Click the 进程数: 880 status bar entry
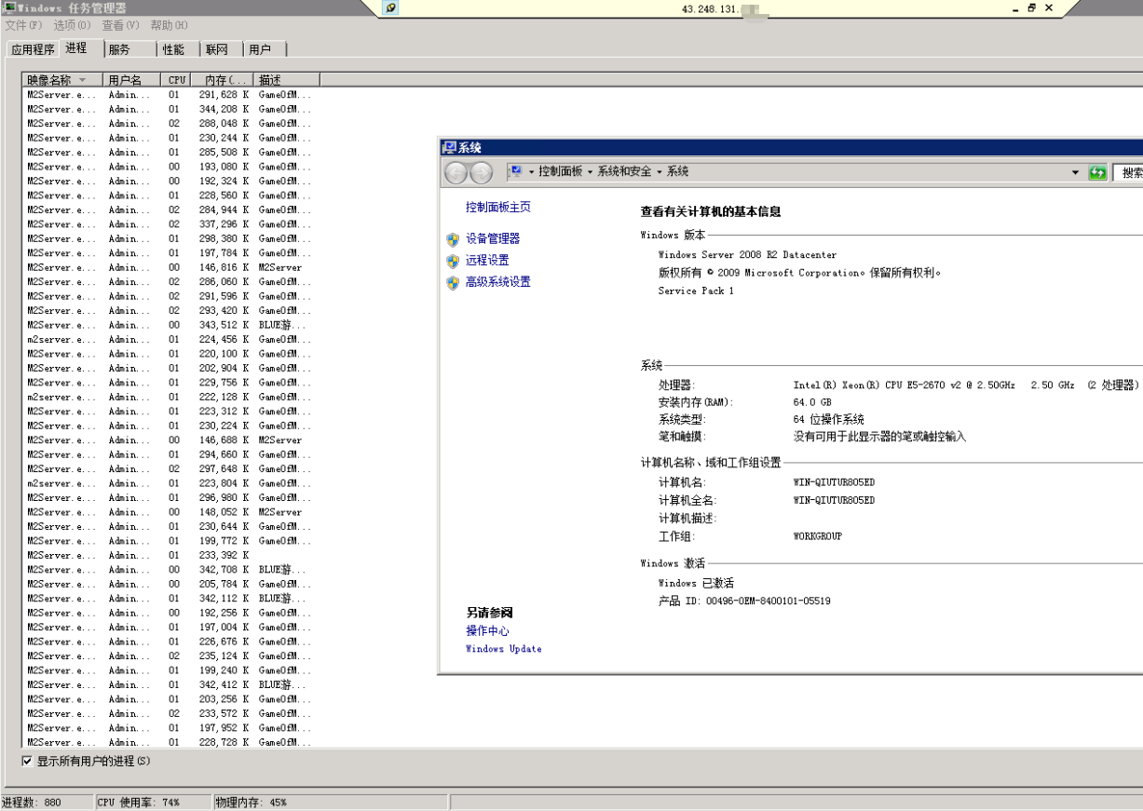 [47, 802]
